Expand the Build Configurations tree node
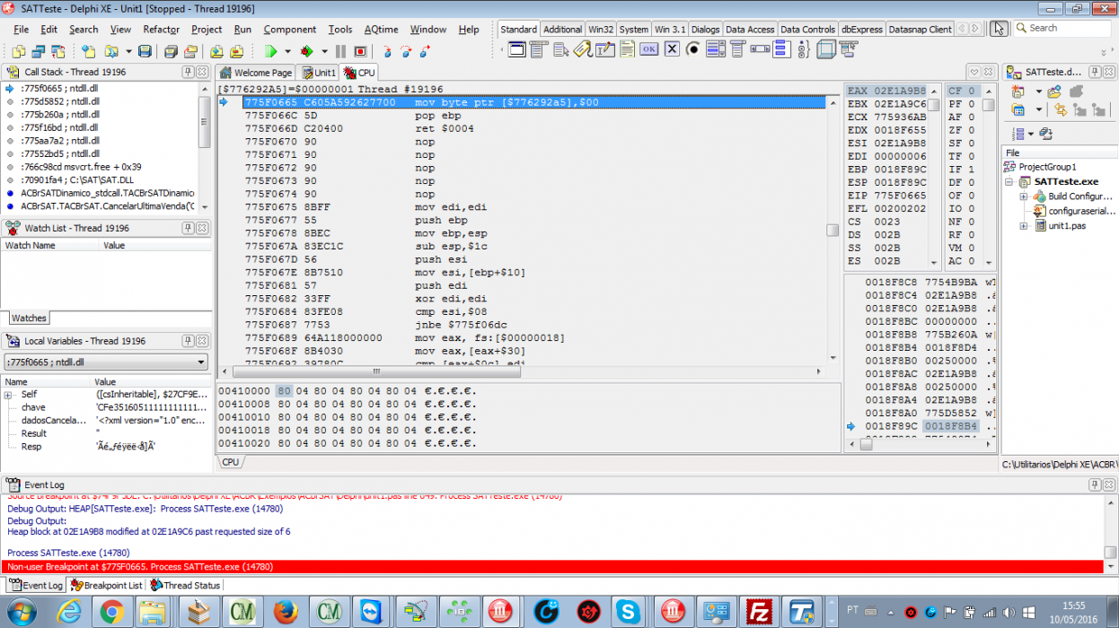This screenshot has height=628, width=1119. tap(1023, 196)
